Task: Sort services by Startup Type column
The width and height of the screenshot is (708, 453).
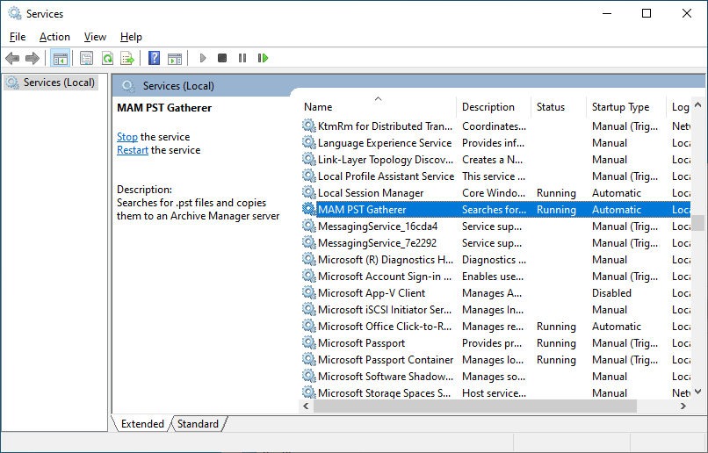Action: [x=620, y=107]
